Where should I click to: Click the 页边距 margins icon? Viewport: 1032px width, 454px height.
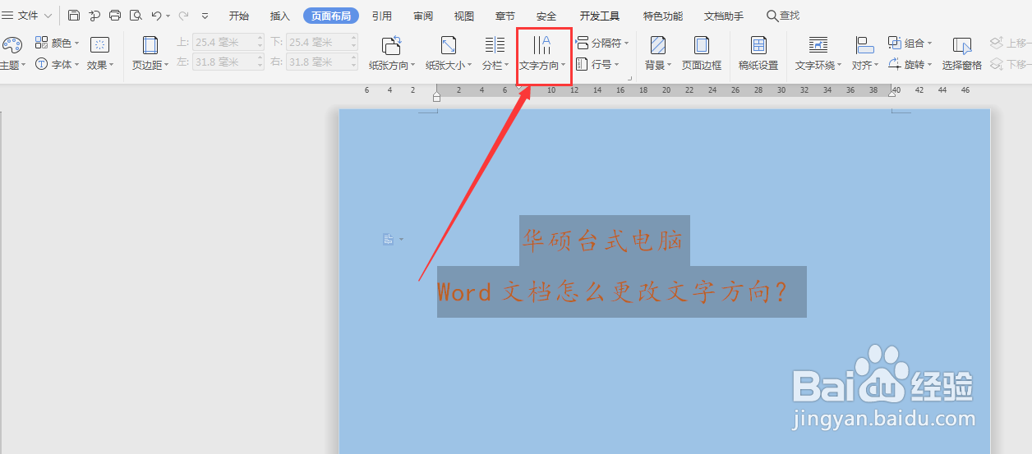click(x=150, y=45)
